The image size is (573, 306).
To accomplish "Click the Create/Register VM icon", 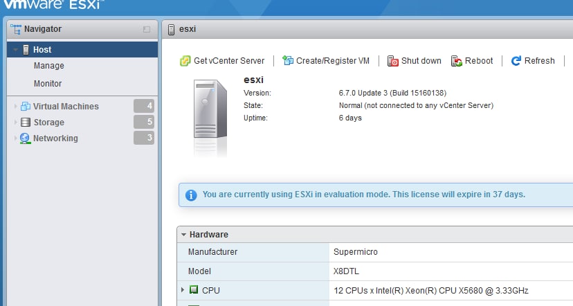I will point(288,60).
